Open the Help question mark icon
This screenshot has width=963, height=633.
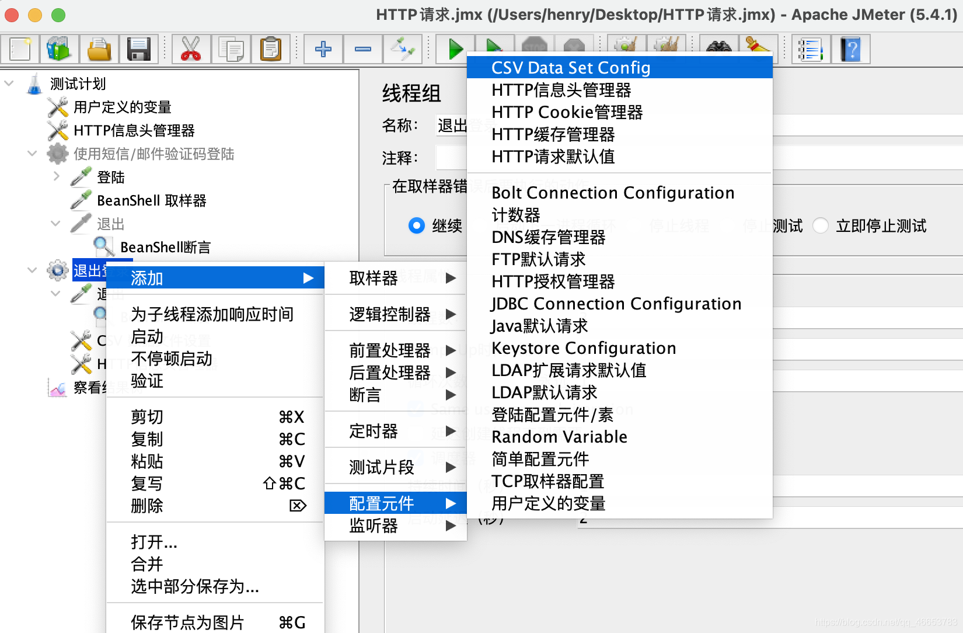point(850,49)
